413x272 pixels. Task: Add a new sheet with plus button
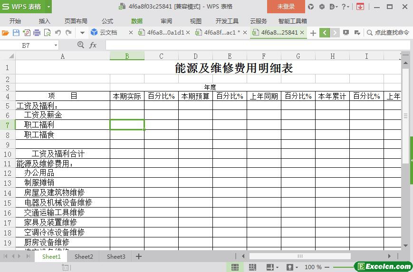pyautogui.click(x=139, y=256)
